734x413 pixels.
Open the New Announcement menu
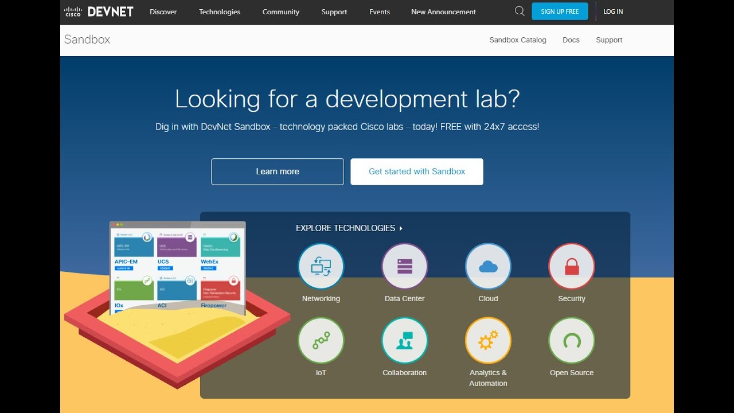pos(444,11)
